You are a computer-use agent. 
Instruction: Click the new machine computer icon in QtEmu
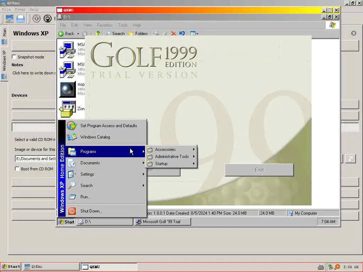tap(10, 18)
